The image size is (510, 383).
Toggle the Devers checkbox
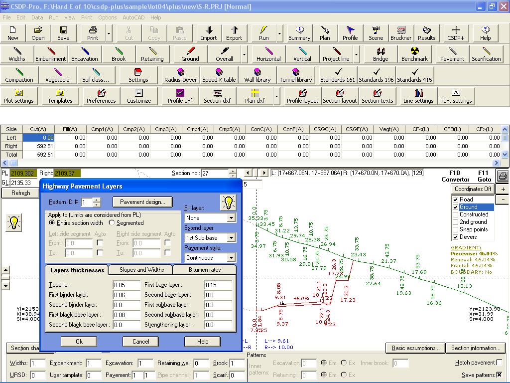[455, 237]
